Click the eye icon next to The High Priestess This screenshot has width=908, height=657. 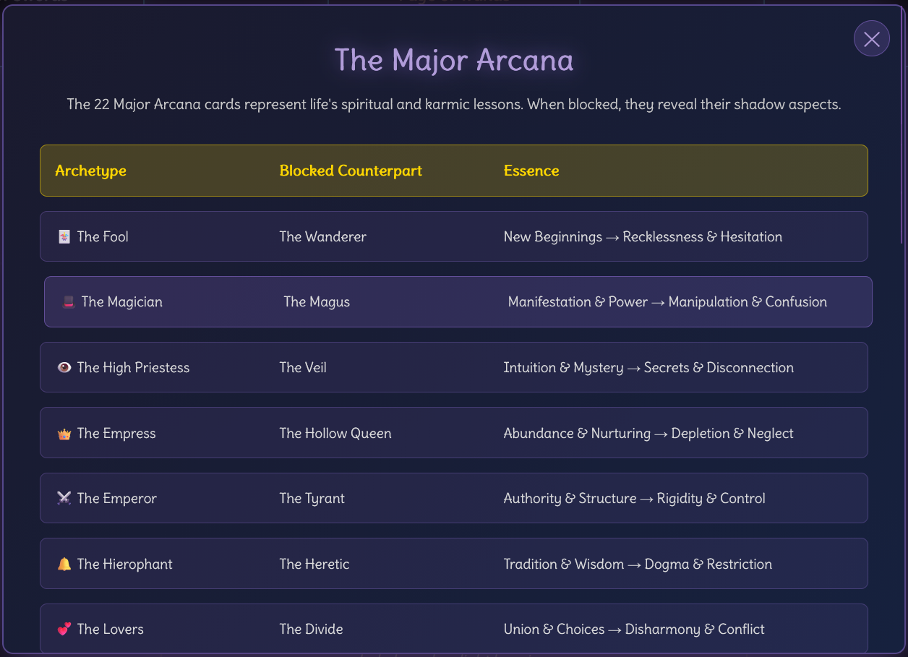64,367
